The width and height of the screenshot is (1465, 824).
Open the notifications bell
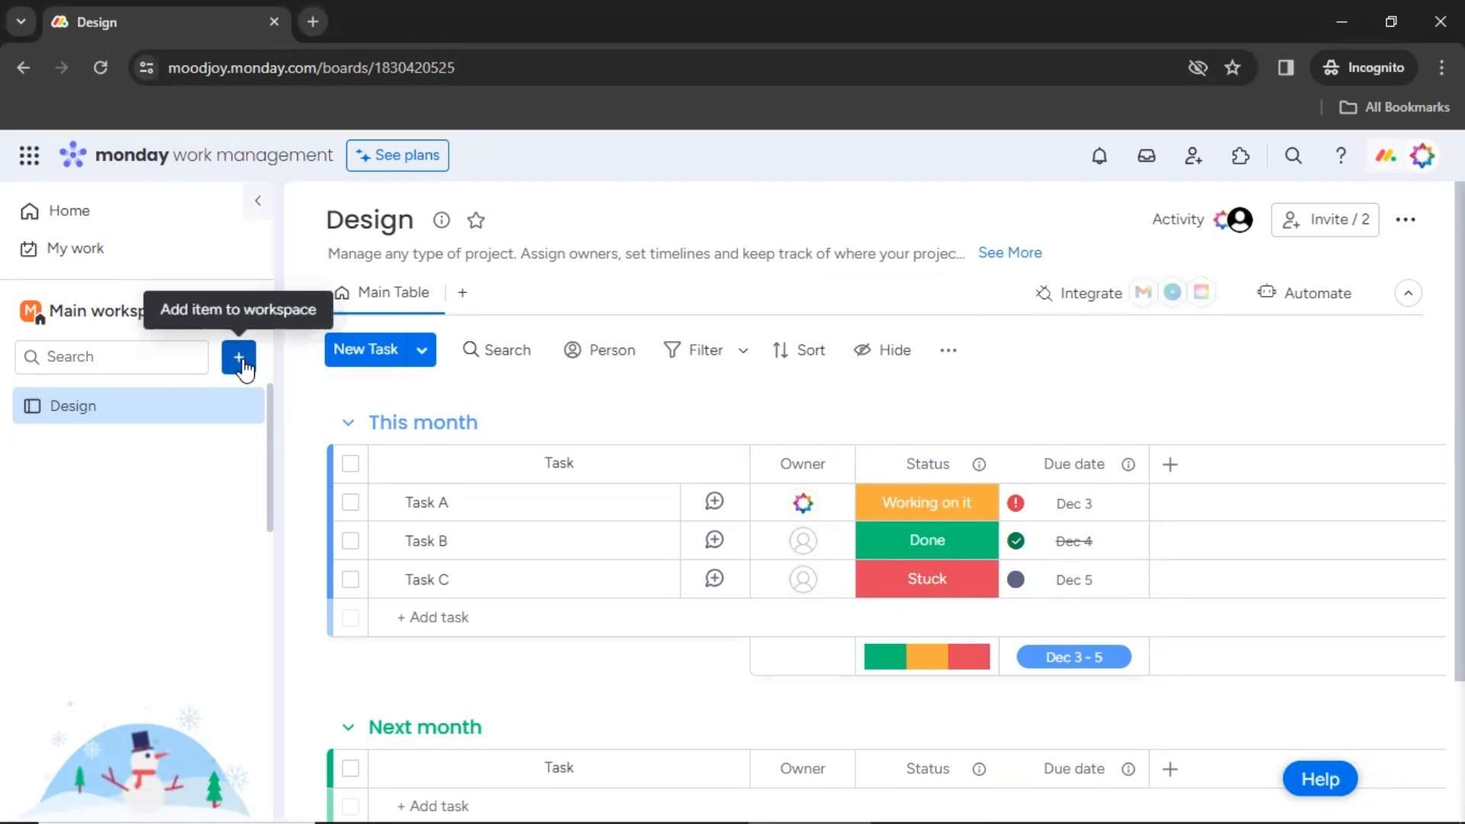point(1099,156)
